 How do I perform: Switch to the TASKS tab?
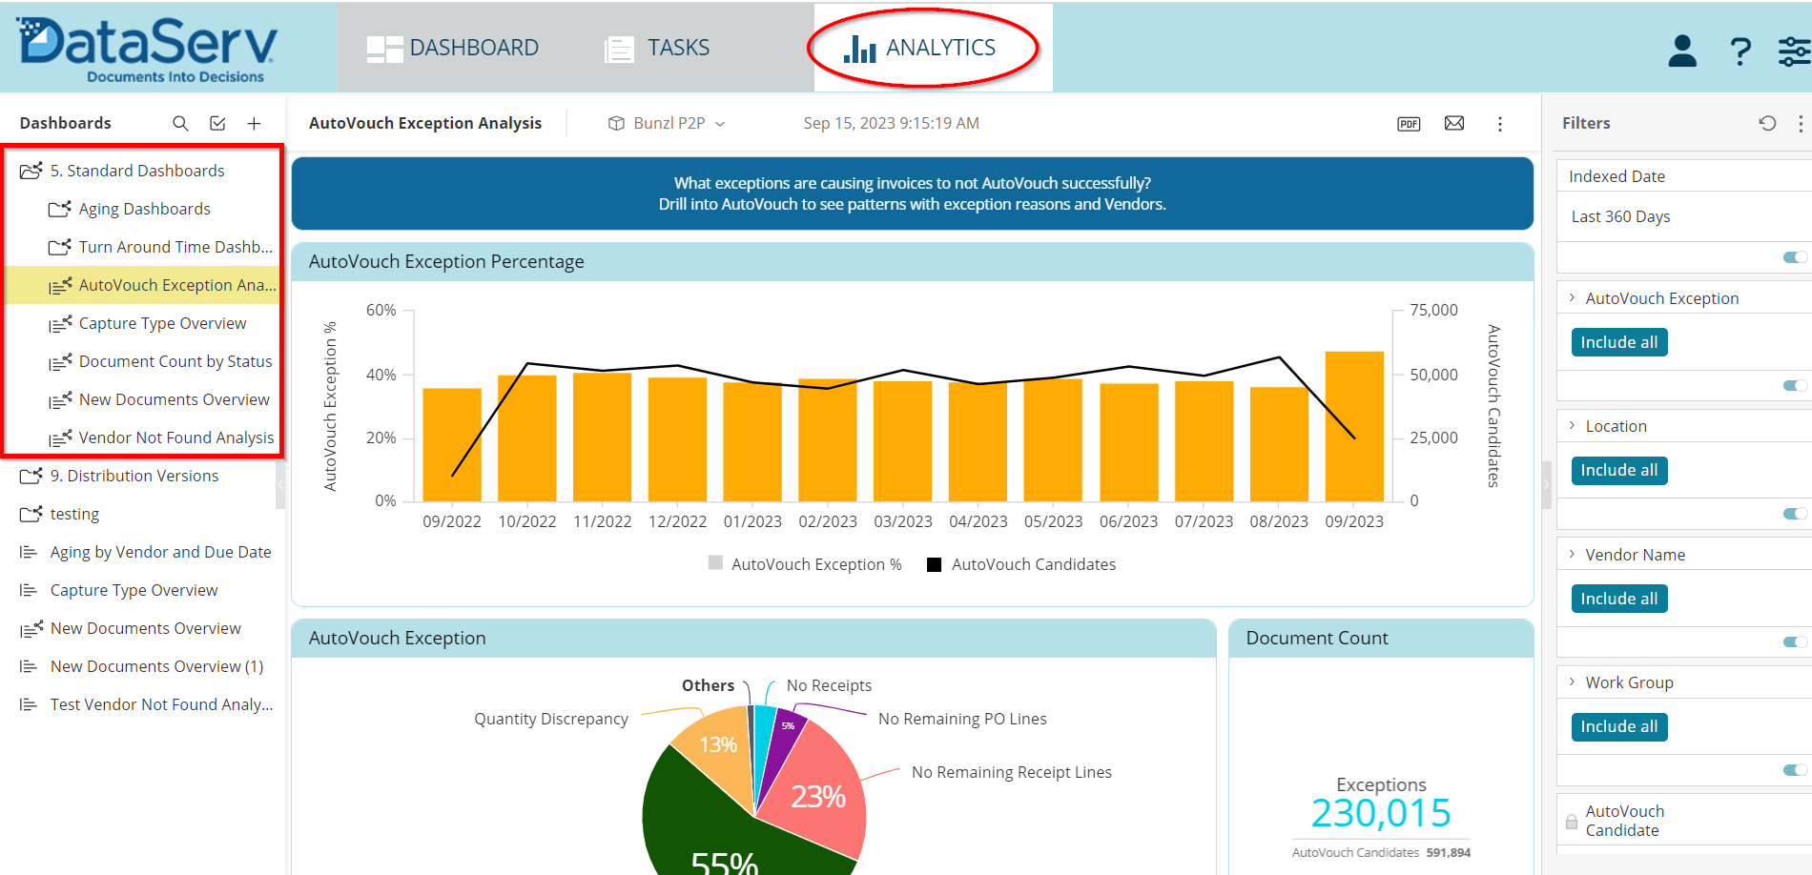657,48
